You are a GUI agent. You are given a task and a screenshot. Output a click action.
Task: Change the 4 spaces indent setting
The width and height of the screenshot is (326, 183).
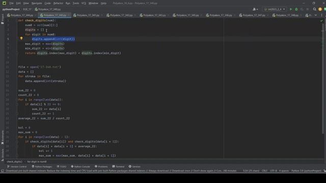coord(284,171)
